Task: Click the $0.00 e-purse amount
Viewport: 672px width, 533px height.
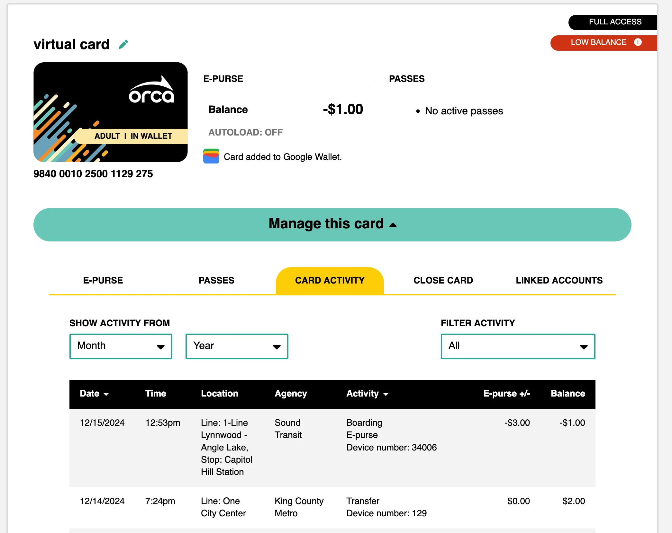Action: coord(519,501)
